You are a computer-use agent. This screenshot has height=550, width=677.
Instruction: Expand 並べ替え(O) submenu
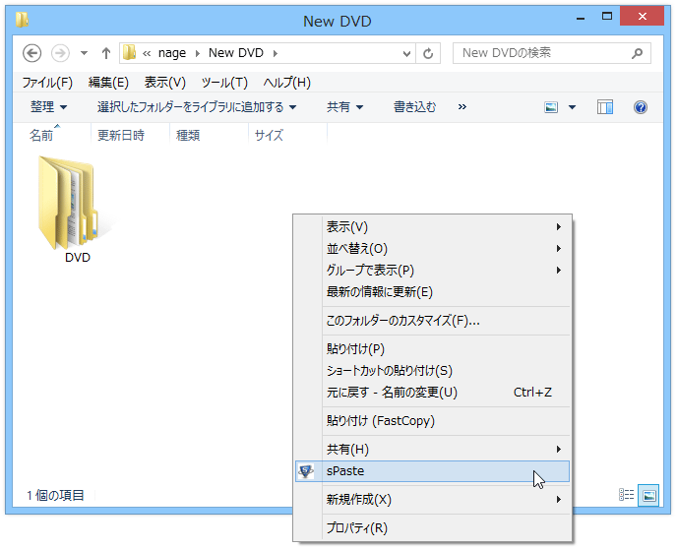(x=433, y=248)
